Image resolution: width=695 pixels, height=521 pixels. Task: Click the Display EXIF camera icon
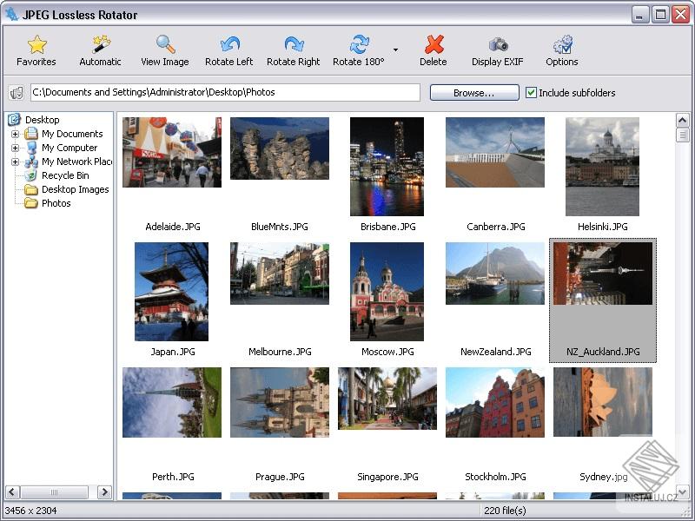coord(496,45)
